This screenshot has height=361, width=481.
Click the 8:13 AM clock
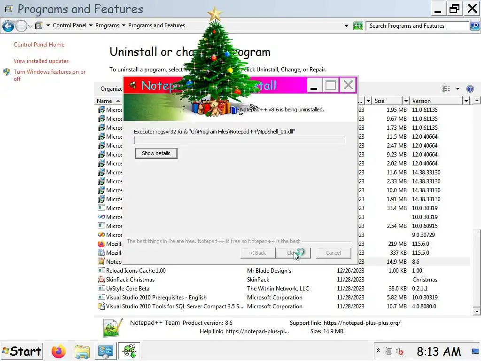coord(438,352)
